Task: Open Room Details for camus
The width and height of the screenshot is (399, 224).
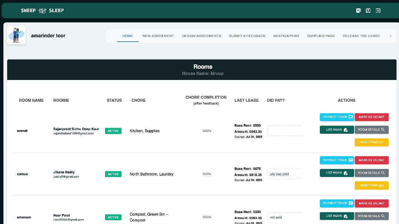Action: (372, 173)
